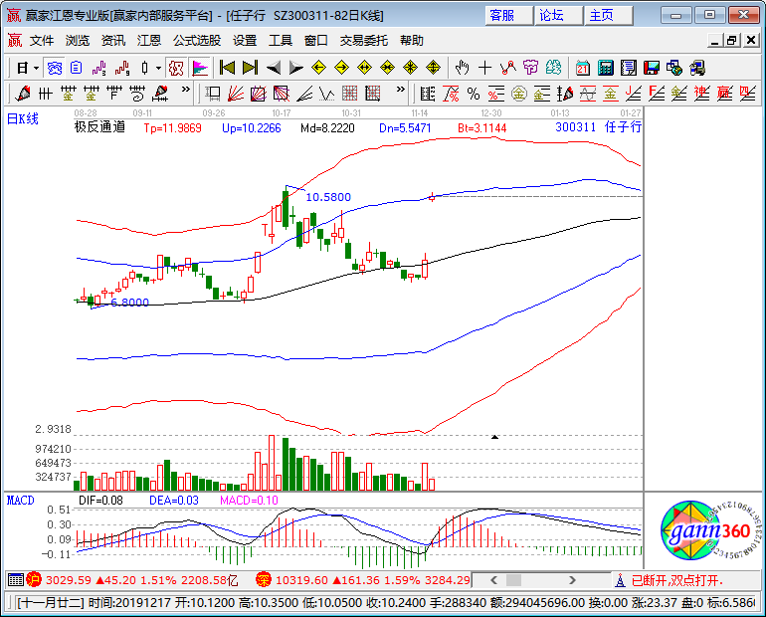
Task: Open the notepad document icon
Action: [629, 68]
